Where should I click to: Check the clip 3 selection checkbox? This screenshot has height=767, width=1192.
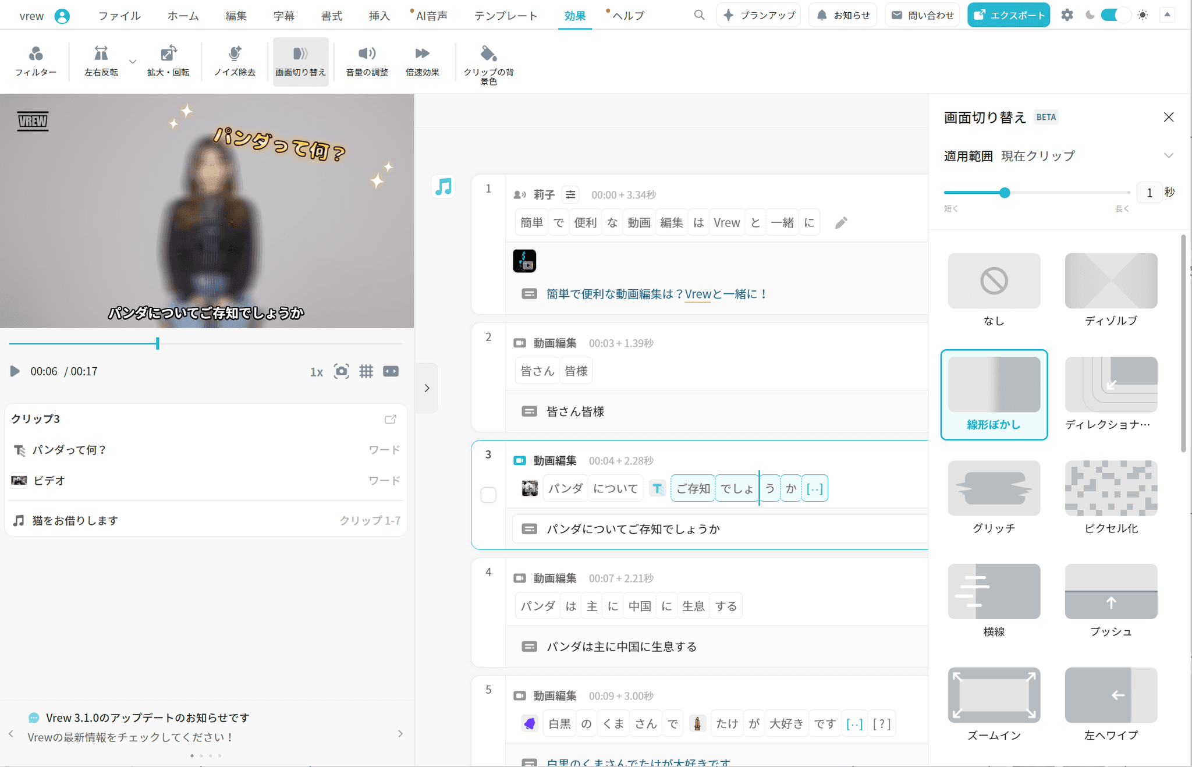(x=488, y=495)
